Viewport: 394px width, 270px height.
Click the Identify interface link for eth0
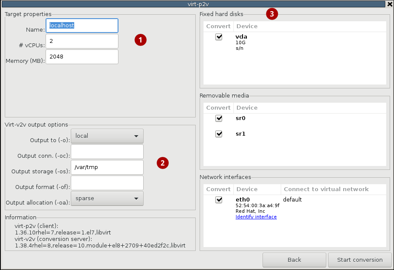pos(256,217)
